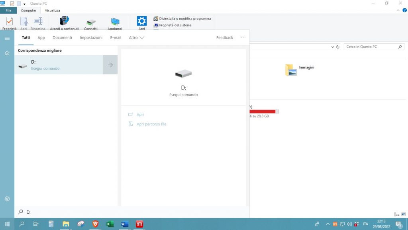Screen dimensions: 408x230
Task: Filter search by Impostazioni tab
Action: click(x=91, y=38)
